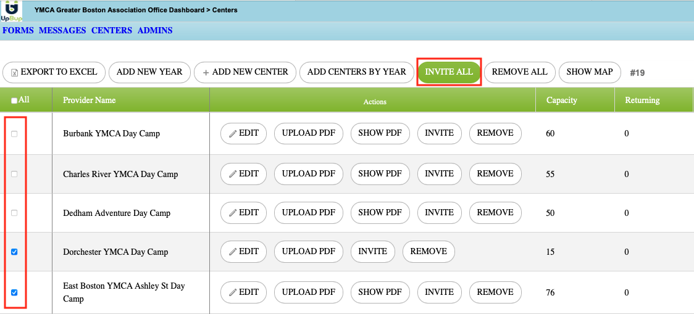
Task: Remove Burbank YMCA Day Camp
Action: tap(495, 134)
